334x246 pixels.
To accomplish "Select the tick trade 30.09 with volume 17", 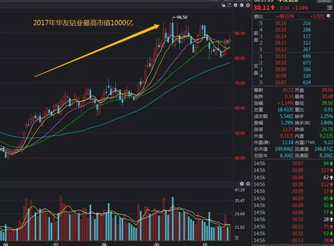I will 293,192.
